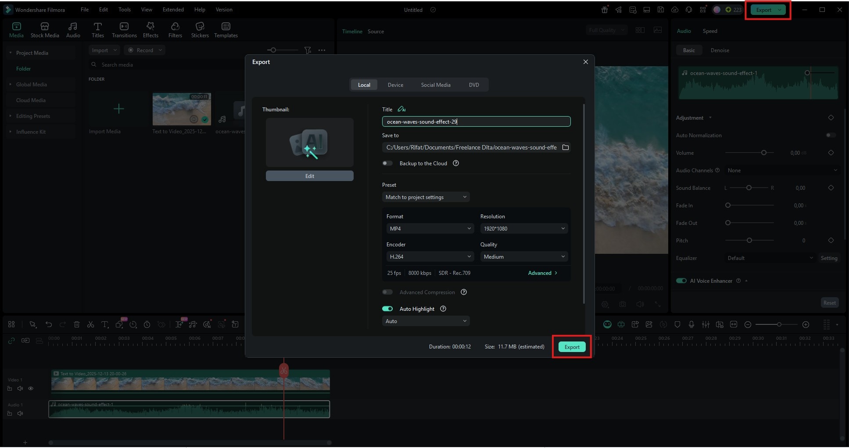Select the Media panel icon
Viewport: 849px width, 448px height.
coord(16,29)
